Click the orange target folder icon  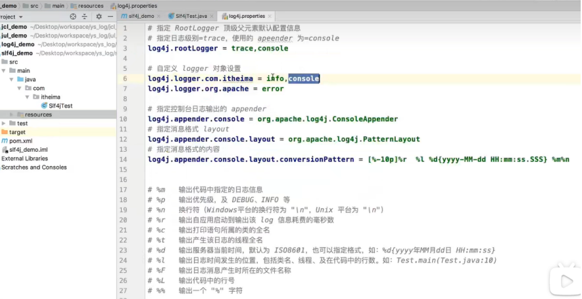click(5, 132)
